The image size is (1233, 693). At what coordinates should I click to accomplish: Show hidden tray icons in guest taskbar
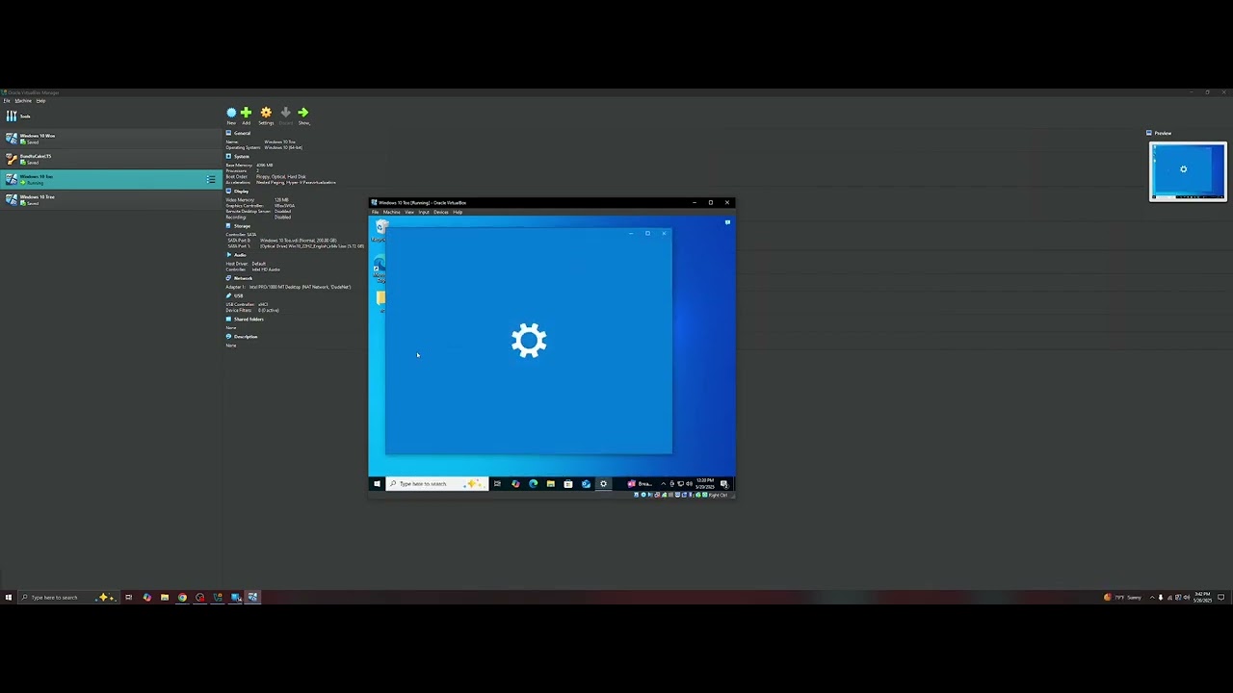tap(664, 484)
